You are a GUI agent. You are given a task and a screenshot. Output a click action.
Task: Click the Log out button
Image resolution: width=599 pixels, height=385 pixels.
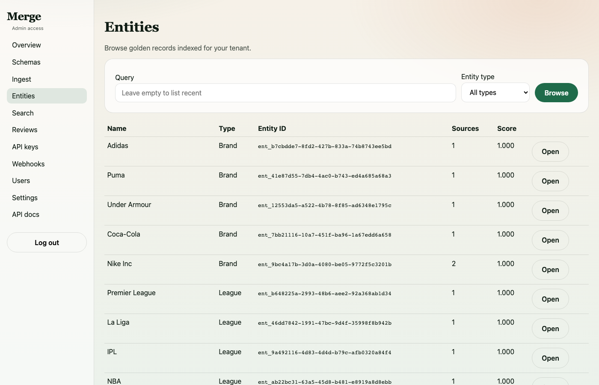pos(47,243)
